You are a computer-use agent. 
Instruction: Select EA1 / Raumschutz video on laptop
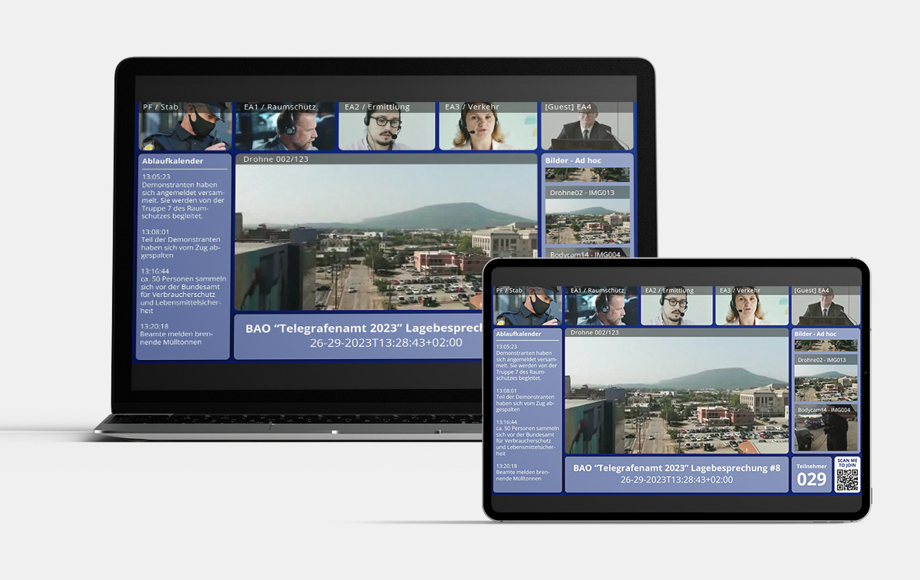click(285, 127)
